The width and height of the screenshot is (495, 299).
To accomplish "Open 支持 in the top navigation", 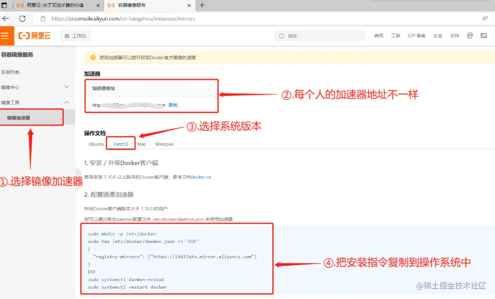I will pyautogui.click(x=454, y=36).
